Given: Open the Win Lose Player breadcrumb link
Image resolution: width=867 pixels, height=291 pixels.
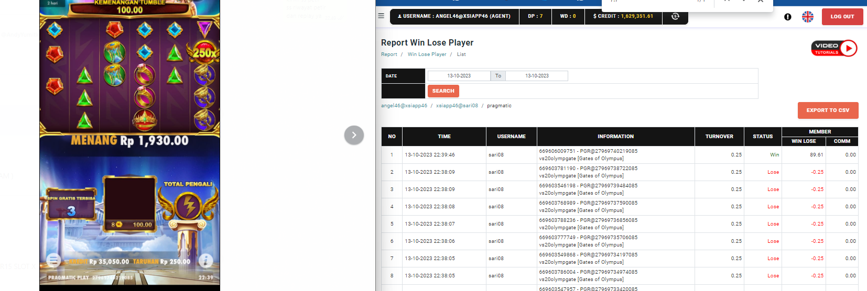Looking at the screenshot, I should [x=427, y=54].
